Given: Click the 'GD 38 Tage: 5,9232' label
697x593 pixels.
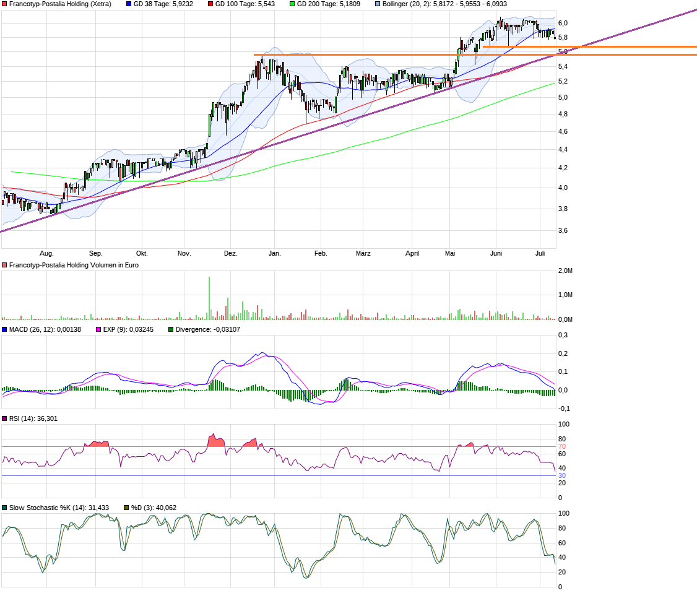Looking at the screenshot, I should tap(163, 4).
